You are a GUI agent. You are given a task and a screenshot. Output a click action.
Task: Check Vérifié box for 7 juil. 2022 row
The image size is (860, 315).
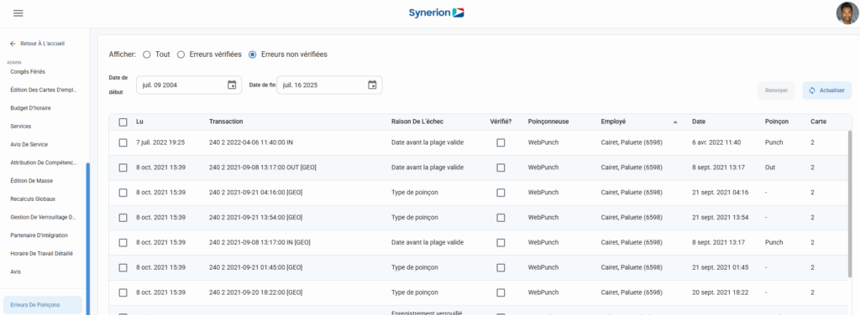click(x=501, y=142)
